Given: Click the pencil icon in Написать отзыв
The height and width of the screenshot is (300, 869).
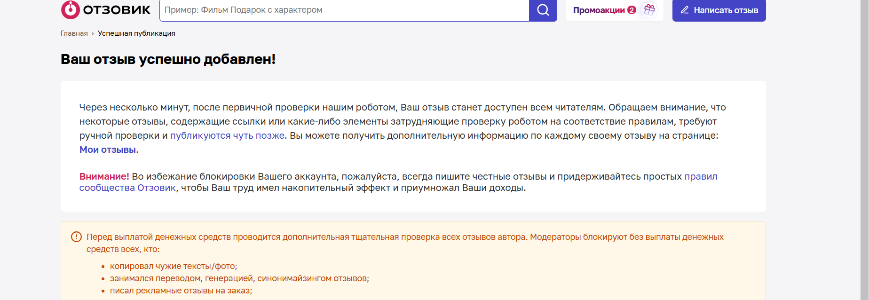Looking at the screenshot, I should 685,10.
